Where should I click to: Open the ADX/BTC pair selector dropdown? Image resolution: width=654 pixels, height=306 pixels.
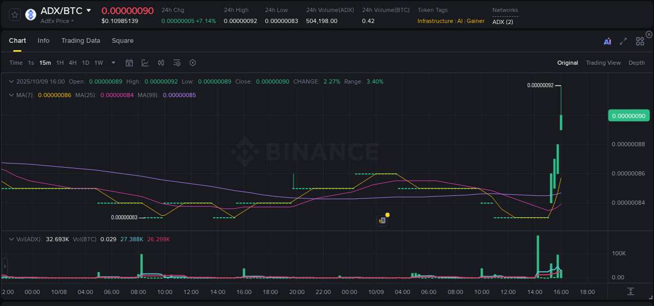coord(88,10)
